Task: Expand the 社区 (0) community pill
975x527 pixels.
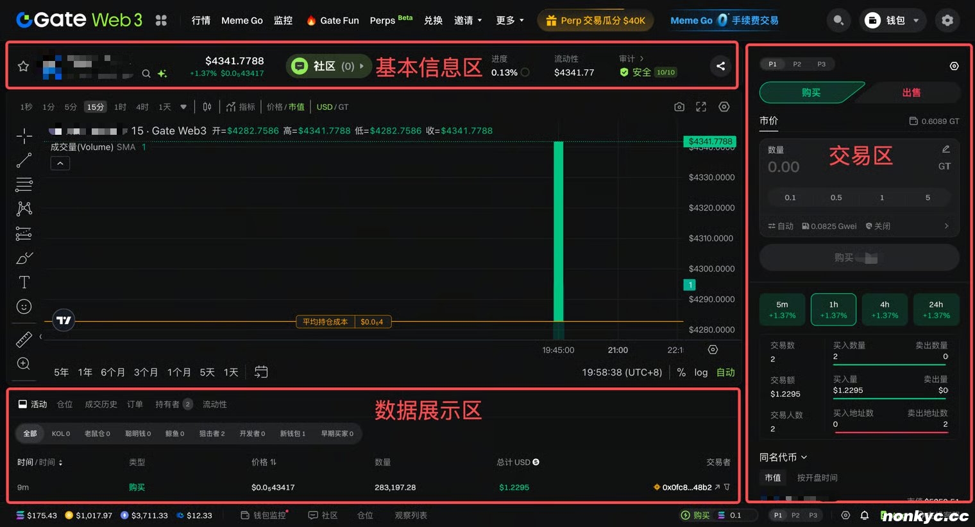Action: pyautogui.click(x=328, y=66)
